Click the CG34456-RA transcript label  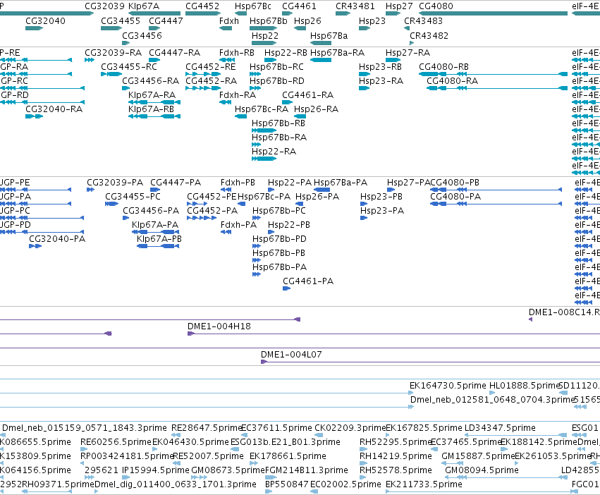pyautogui.click(x=150, y=81)
